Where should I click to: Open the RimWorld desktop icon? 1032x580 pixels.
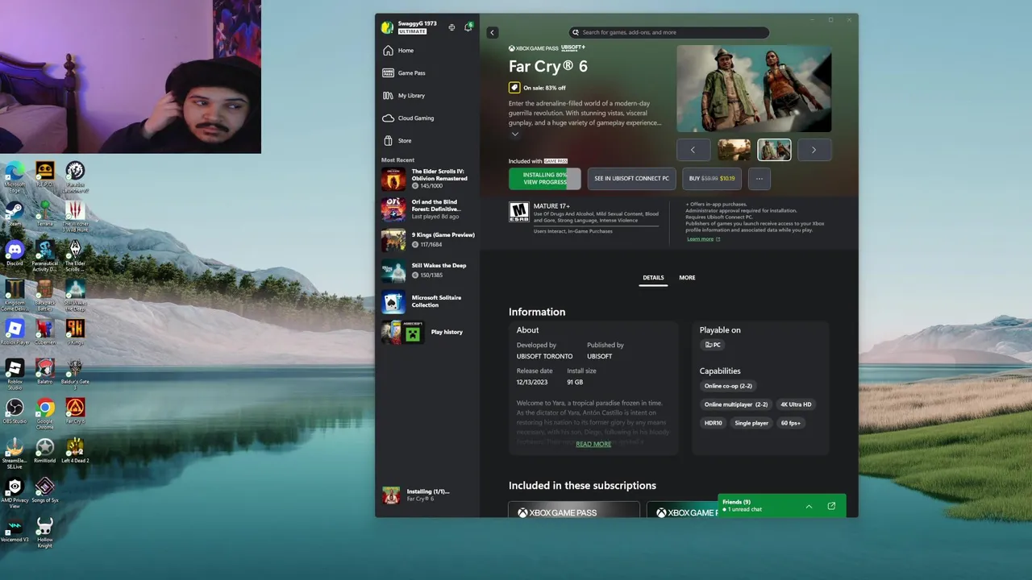pyautogui.click(x=45, y=450)
